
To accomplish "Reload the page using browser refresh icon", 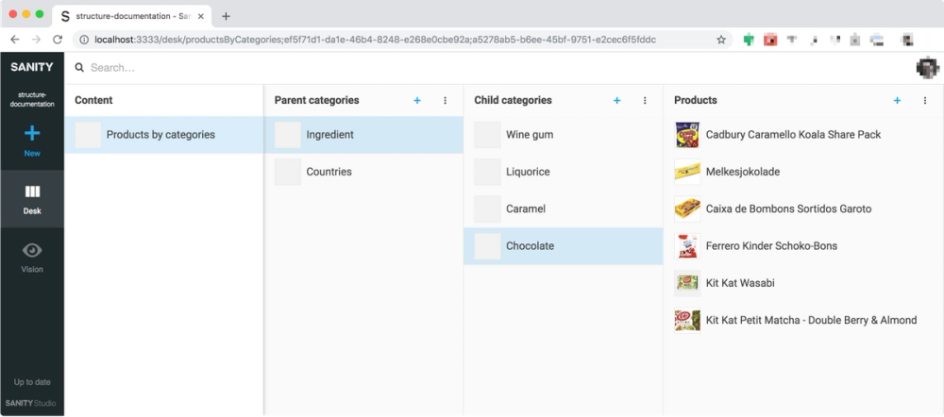I will point(58,40).
